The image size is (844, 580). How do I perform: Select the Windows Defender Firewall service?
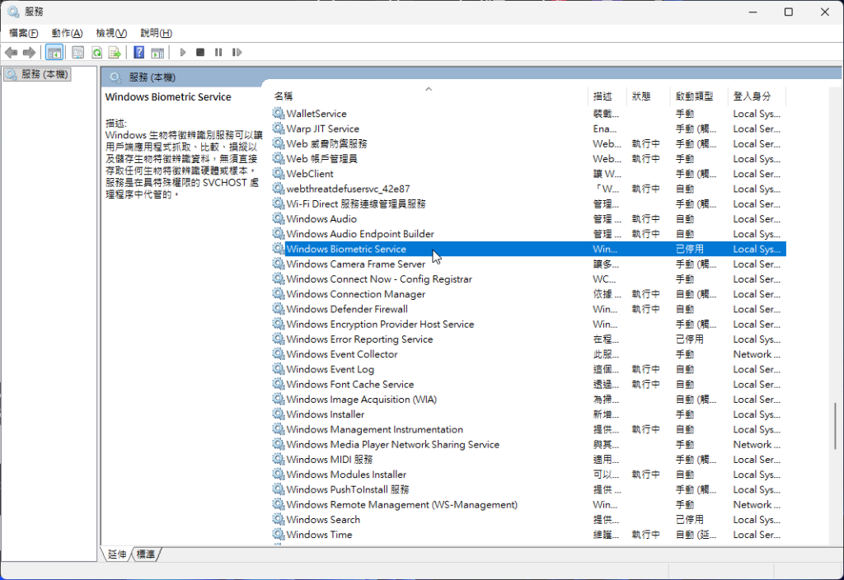pos(346,309)
